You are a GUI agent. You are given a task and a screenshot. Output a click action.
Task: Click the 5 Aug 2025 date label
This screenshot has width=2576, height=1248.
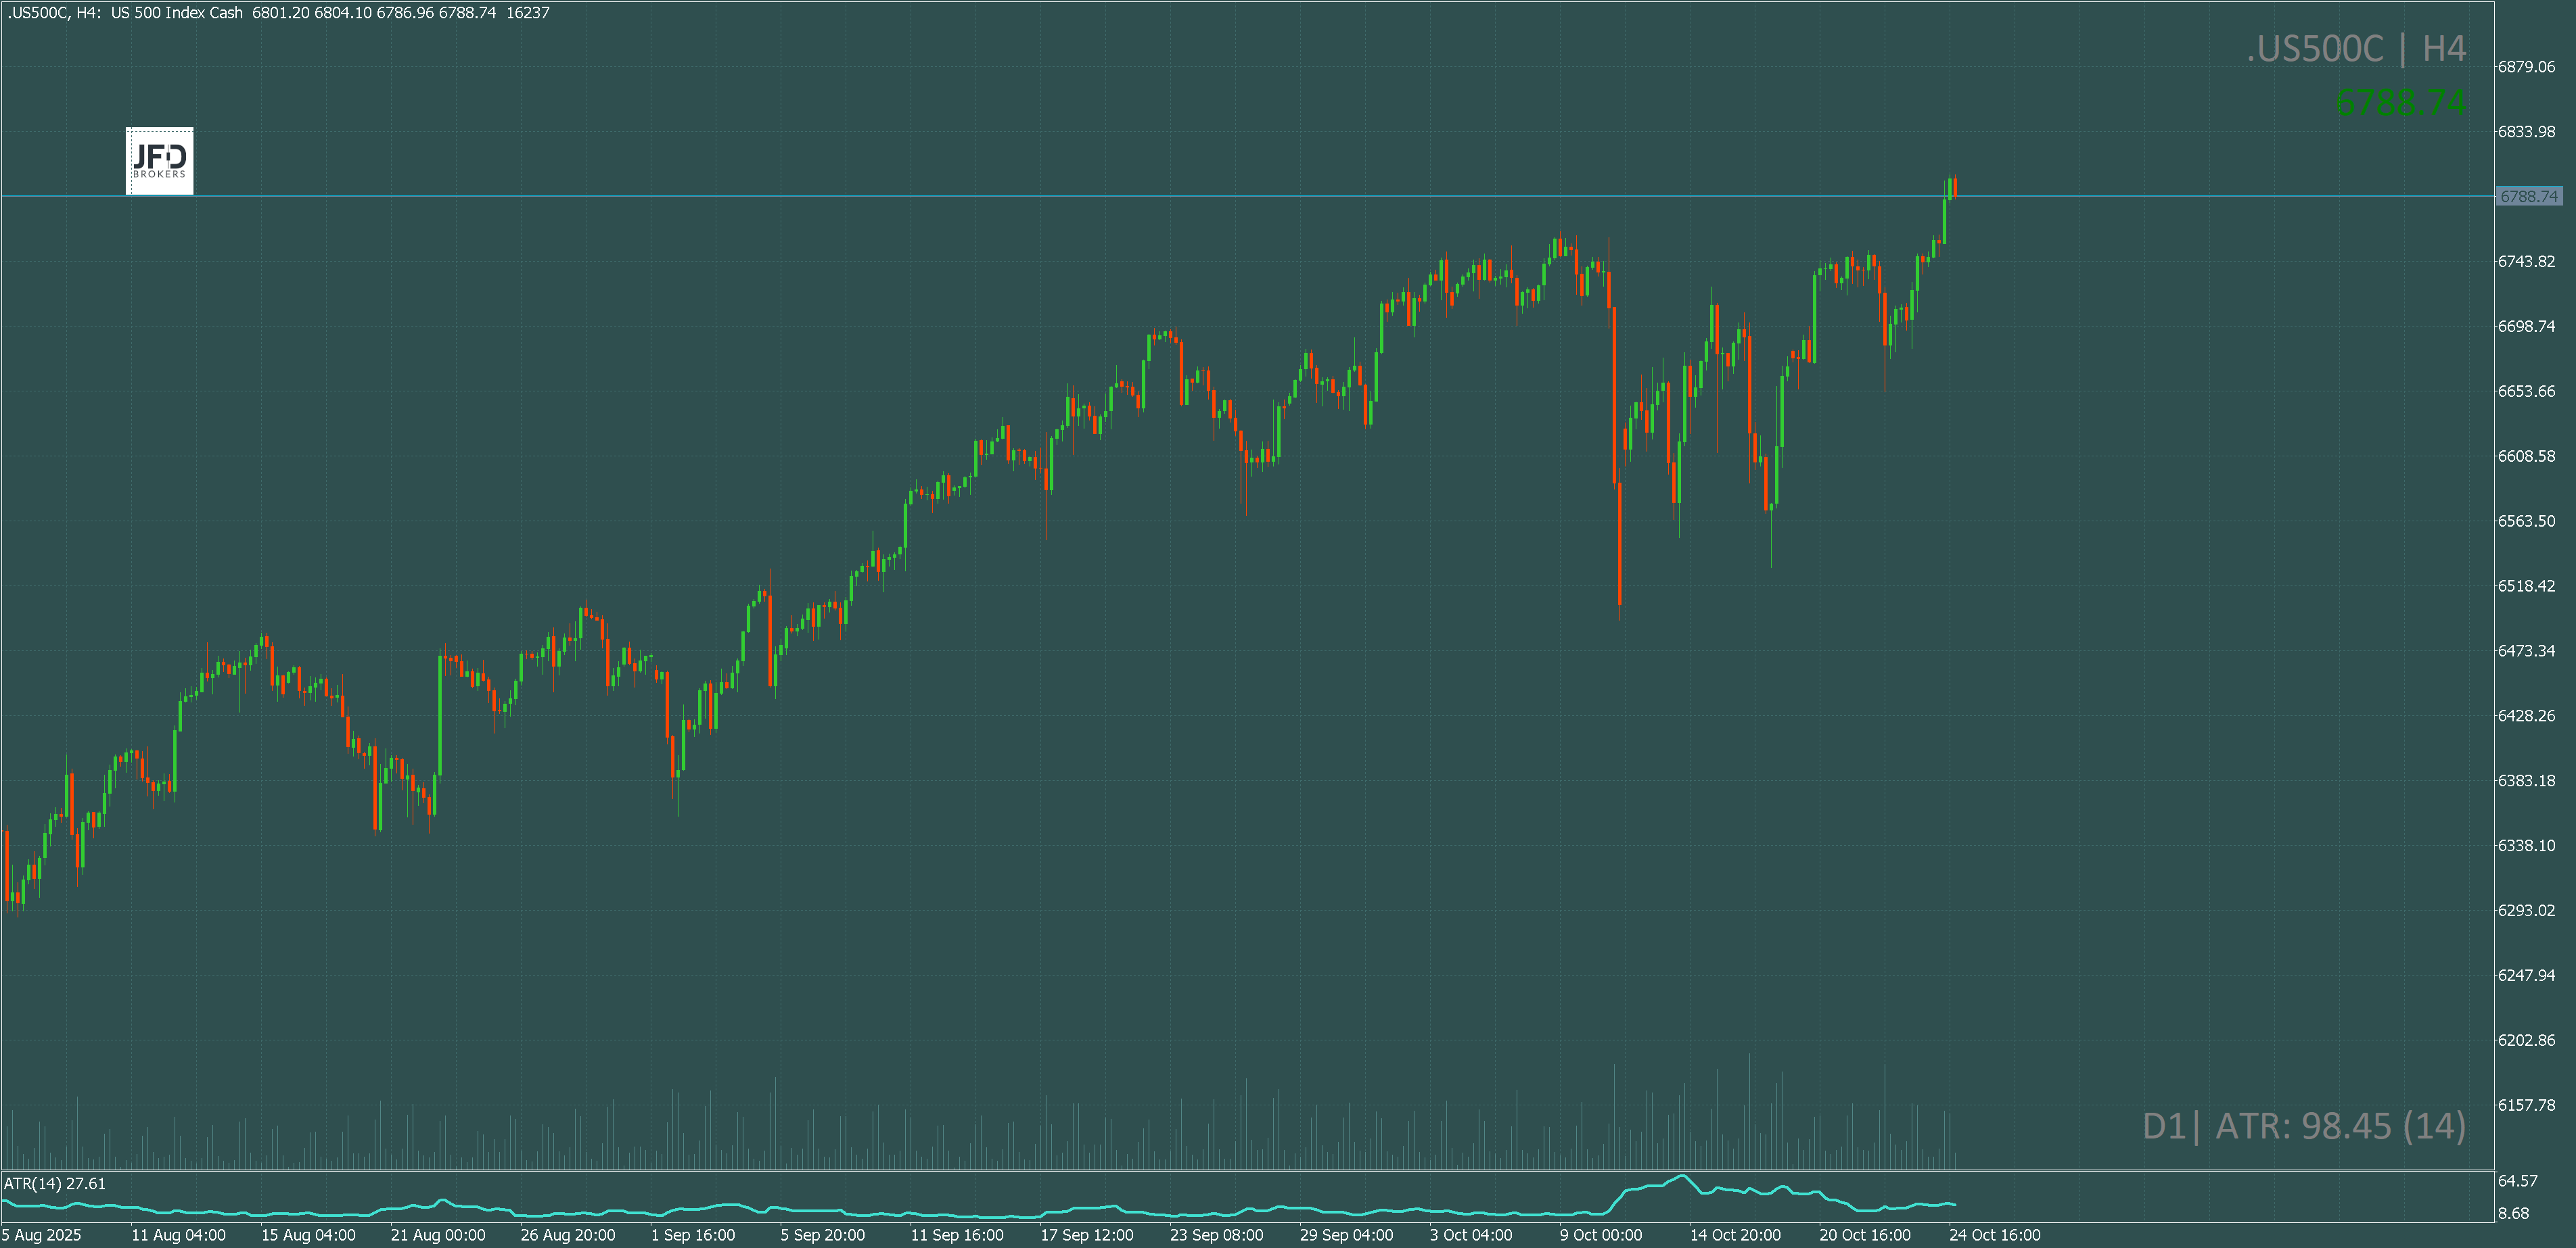[42, 1235]
